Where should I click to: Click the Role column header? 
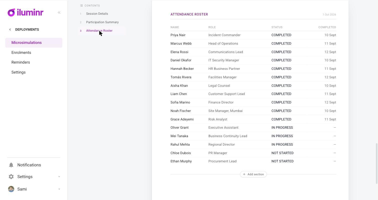point(212,27)
